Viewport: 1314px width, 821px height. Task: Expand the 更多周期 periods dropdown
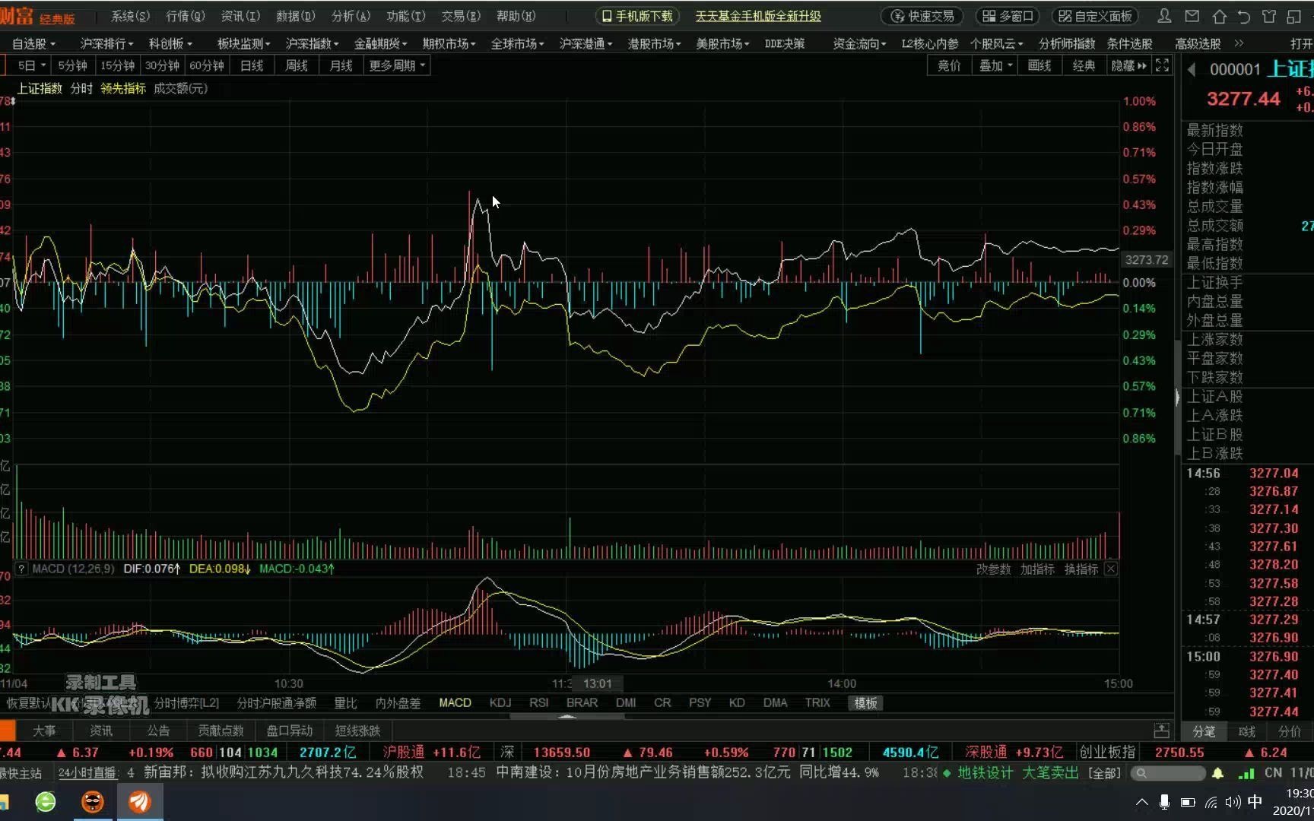tap(397, 65)
